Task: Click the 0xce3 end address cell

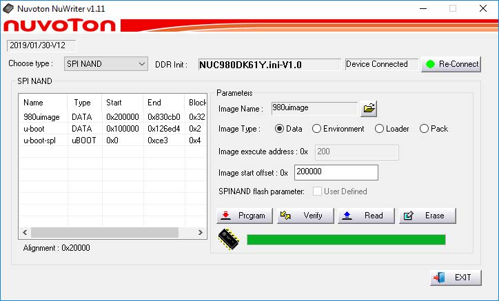Action: [x=158, y=141]
